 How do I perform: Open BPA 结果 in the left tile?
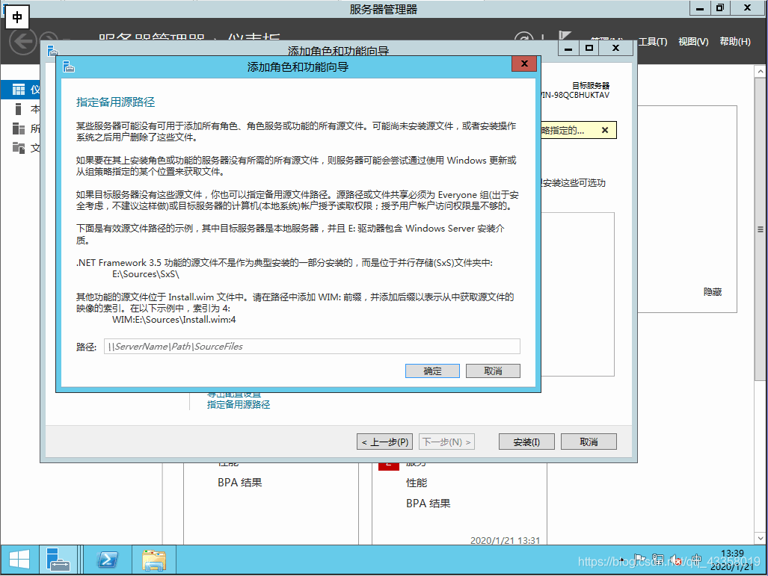click(240, 483)
